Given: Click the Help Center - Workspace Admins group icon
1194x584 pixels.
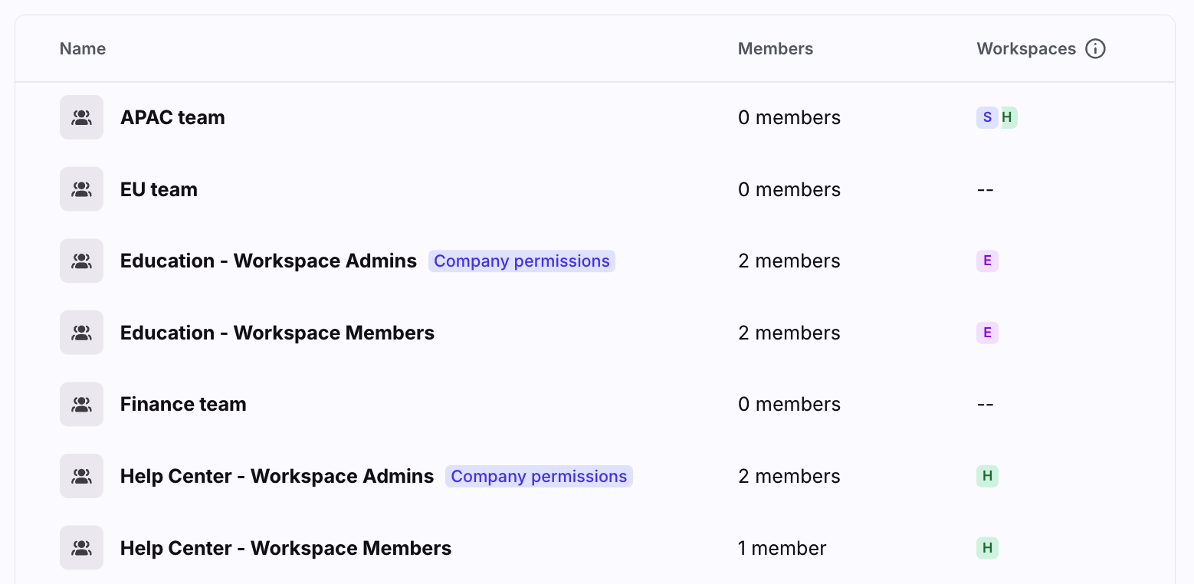Looking at the screenshot, I should pyautogui.click(x=81, y=476).
